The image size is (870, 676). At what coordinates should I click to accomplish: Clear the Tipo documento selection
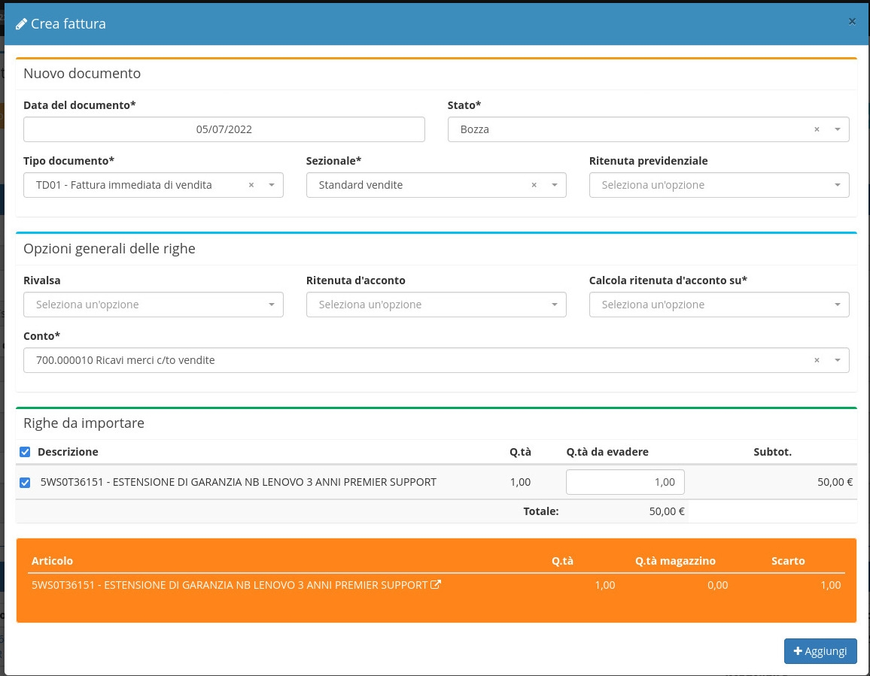tap(251, 185)
